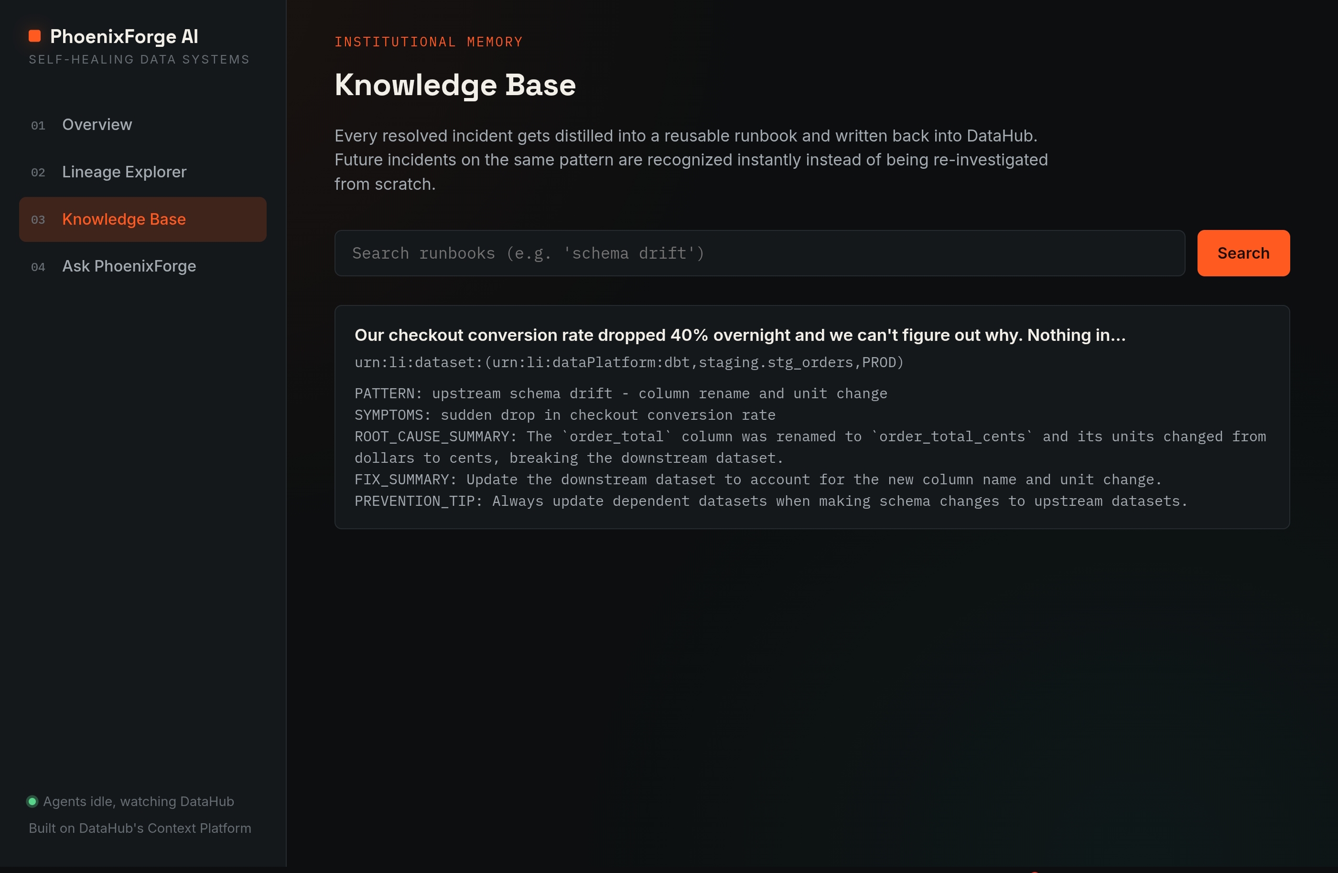The height and width of the screenshot is (873, 1338).
Task: Click the orange PhoenixForge logo square
Action: coord(34,36)
